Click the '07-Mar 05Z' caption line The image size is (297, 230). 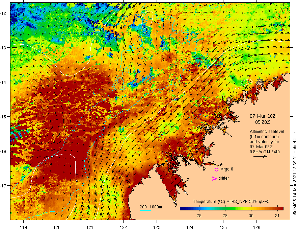(261, 147)
